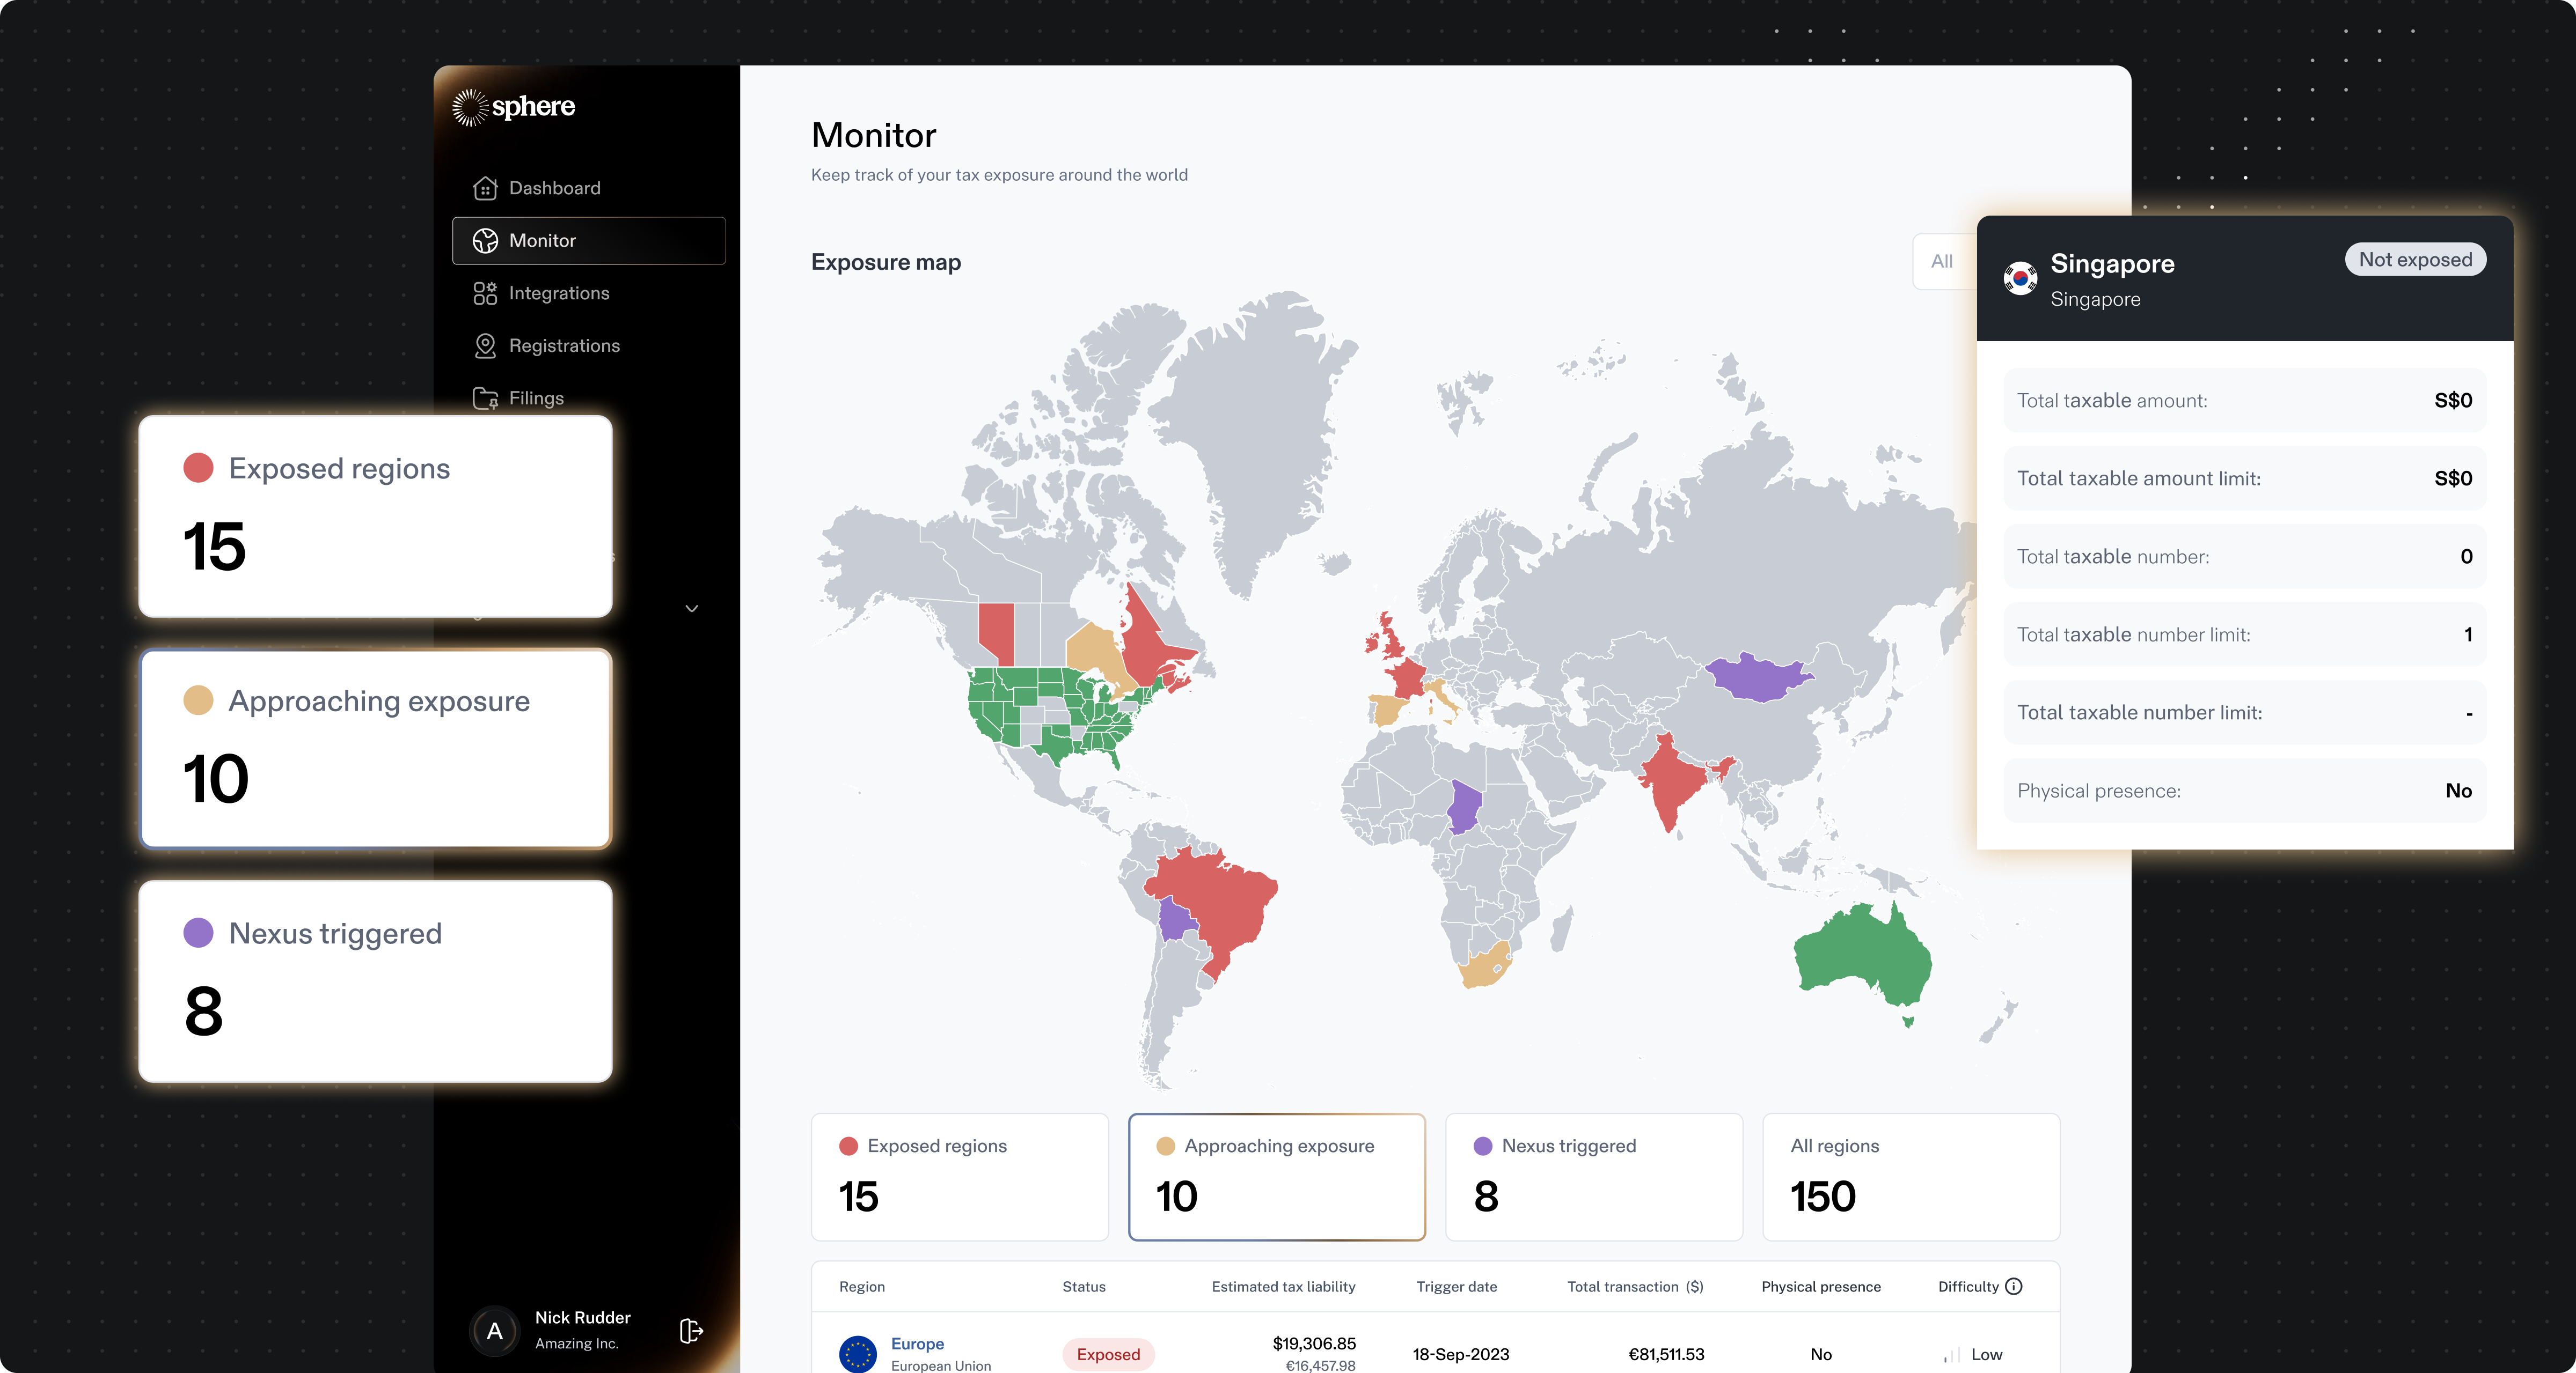The width and height of the screenshot is (2576, 1373).
Task: Open the All filter dropdown
Action: pos(1941,262)
